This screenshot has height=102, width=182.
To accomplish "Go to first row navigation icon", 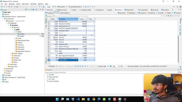I will (85, 66).
